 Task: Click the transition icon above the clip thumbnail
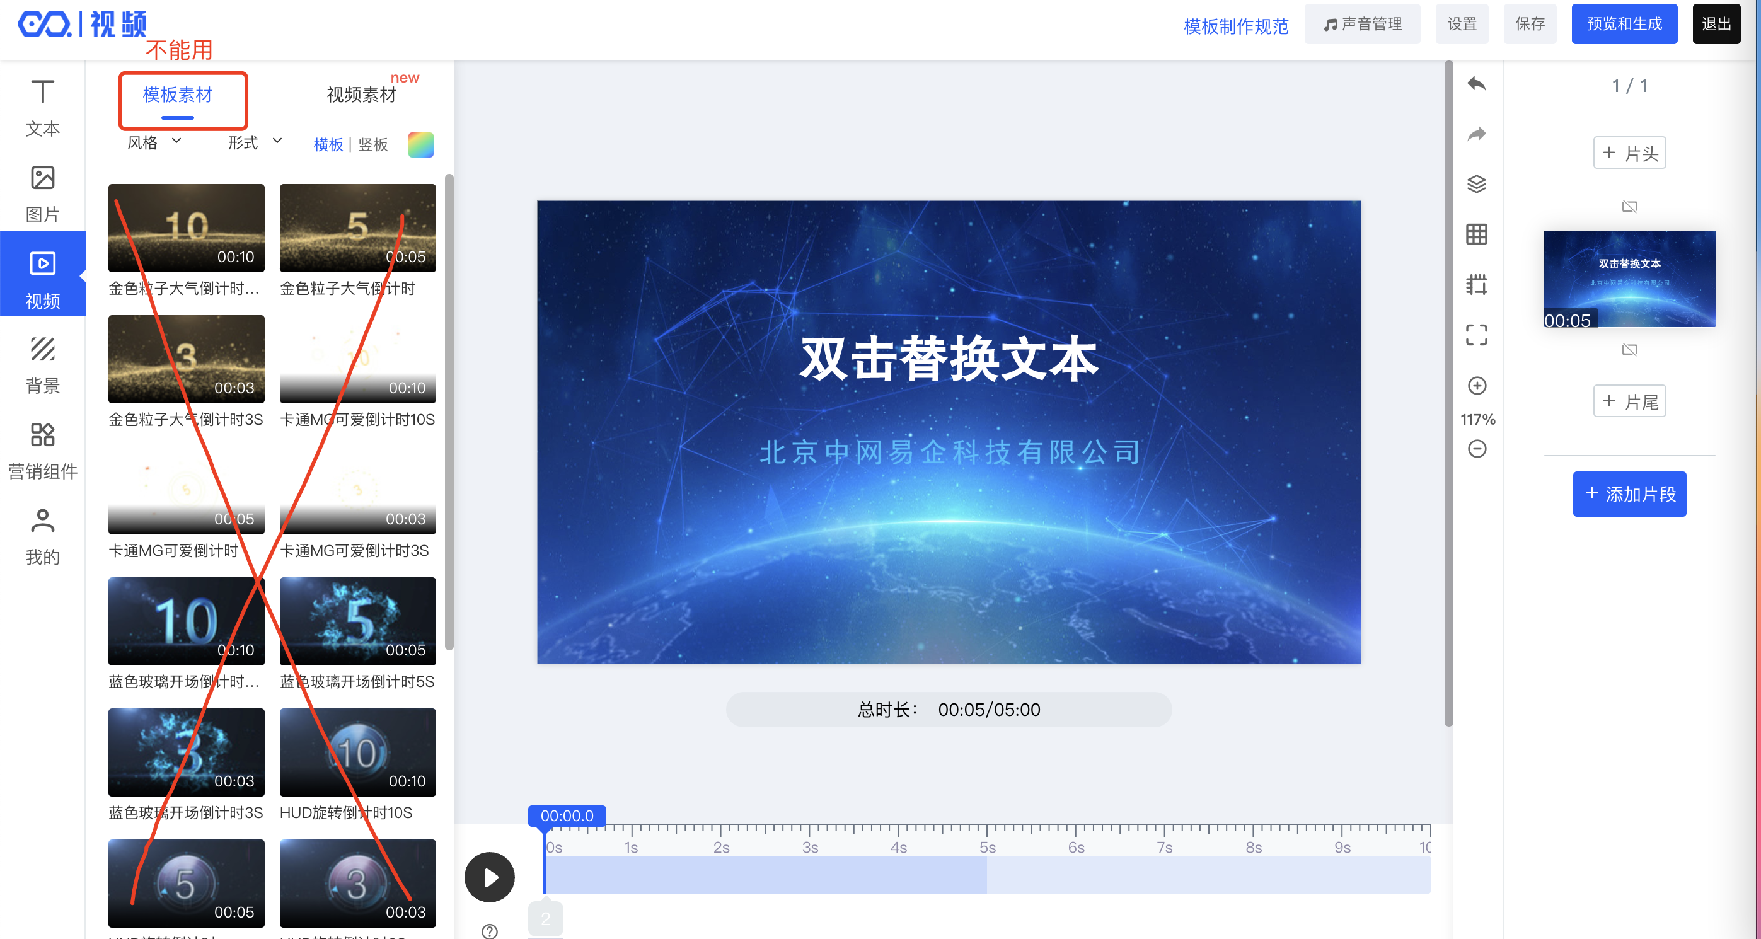coord(1629,206)
